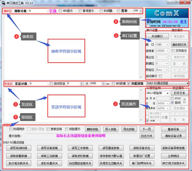Enable the 自动发送 checkbox
Viewport: 192px width, 171px height.
click(x=51, y=84)
